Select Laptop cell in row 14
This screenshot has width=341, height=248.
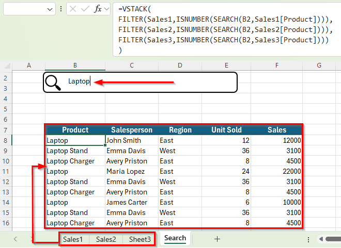tap(75, 202)
